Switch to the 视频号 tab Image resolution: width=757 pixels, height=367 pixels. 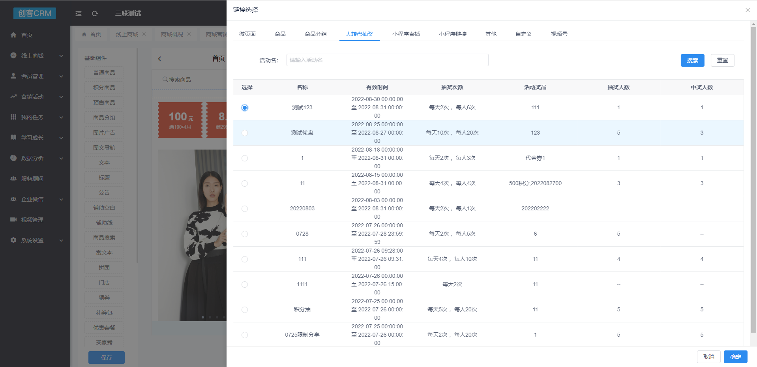pyautogui.click(x=559, y=34)
